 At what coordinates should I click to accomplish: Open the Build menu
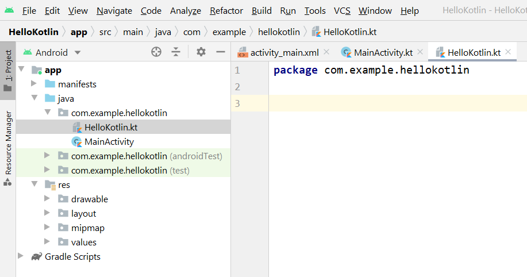point(261,10)
